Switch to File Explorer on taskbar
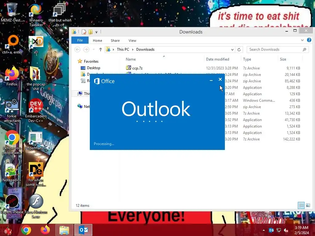315x236 pixels. pos(64,230)
